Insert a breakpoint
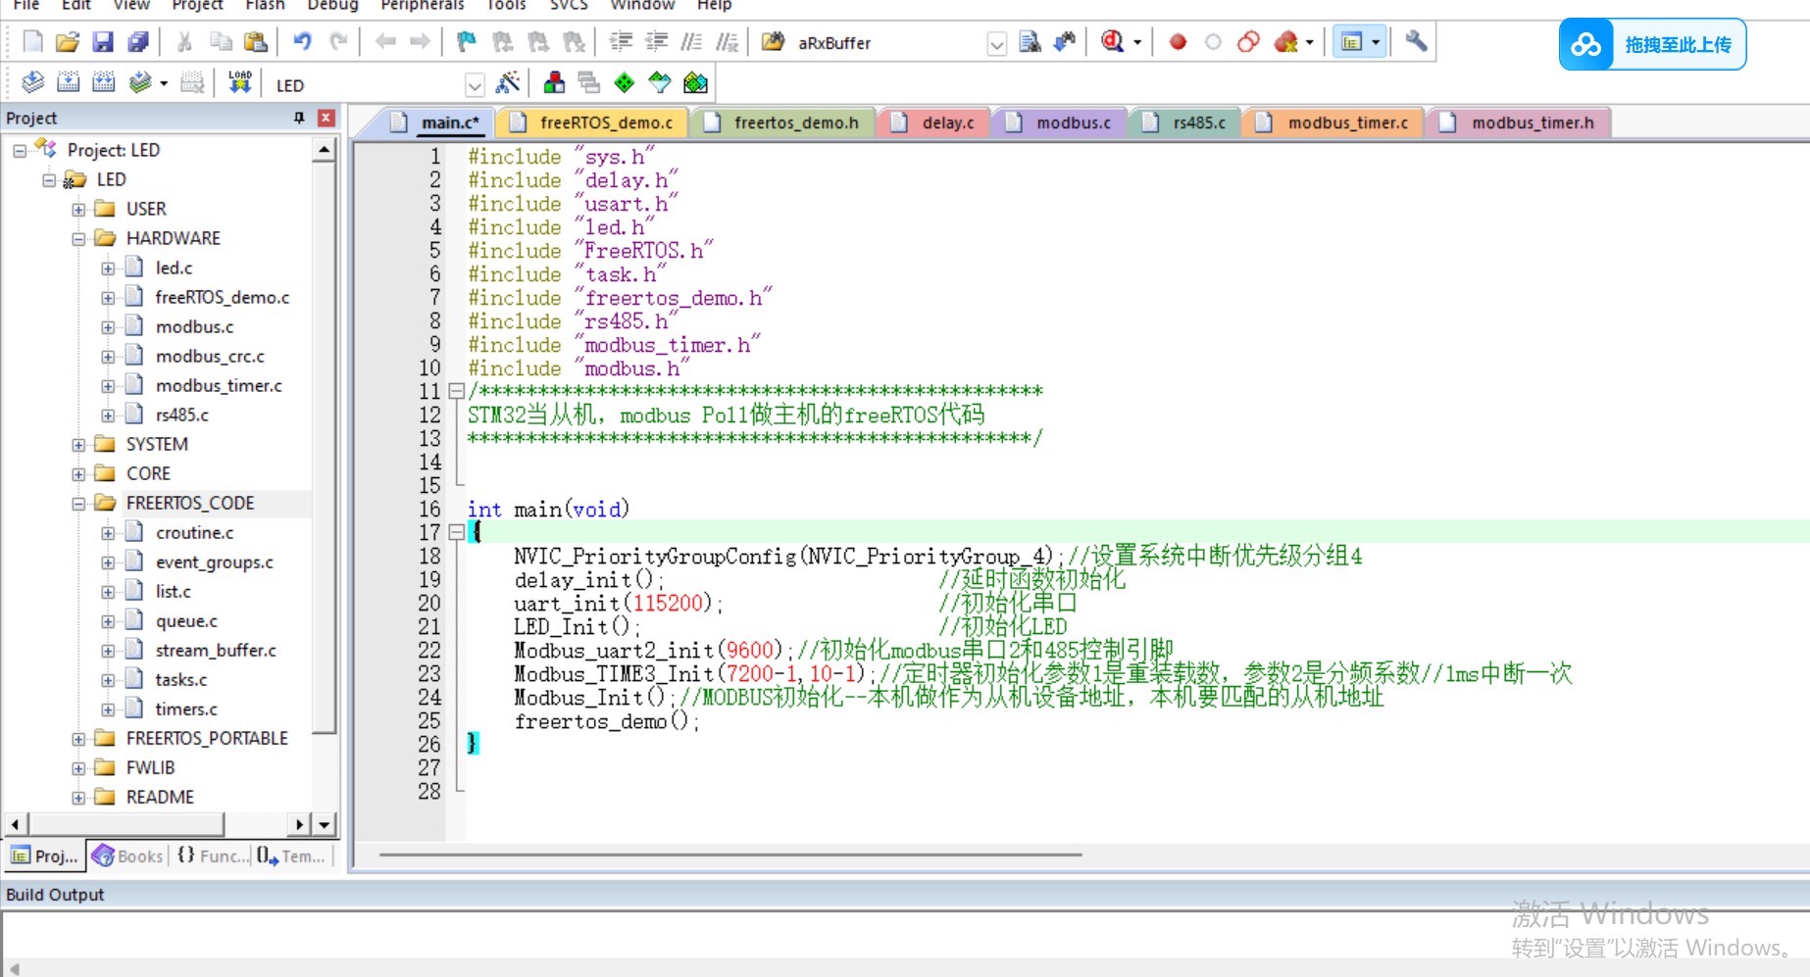This screenshot has width=1810, height=977. tap(1179, 42)
